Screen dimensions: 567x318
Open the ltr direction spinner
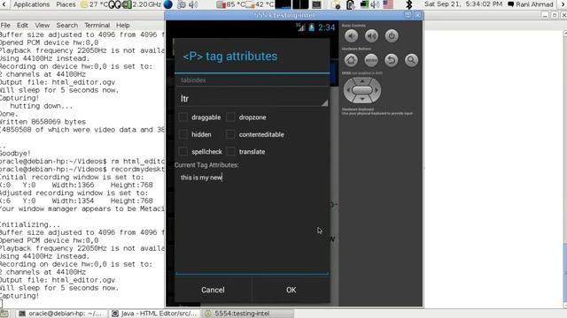tap(252, 98)
